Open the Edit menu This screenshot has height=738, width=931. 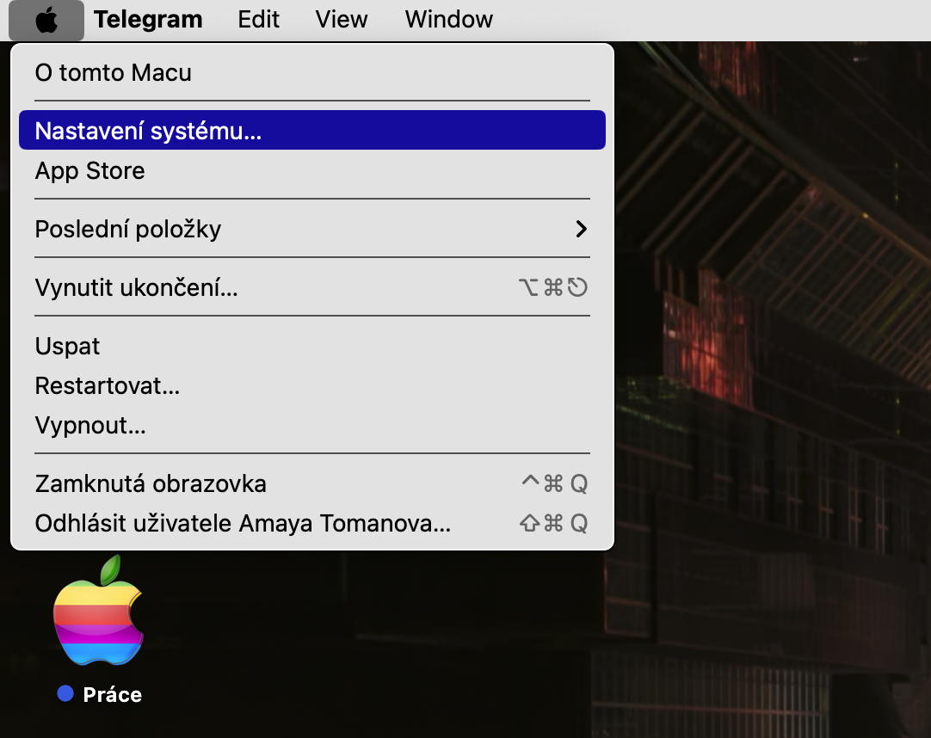[258, 20]
